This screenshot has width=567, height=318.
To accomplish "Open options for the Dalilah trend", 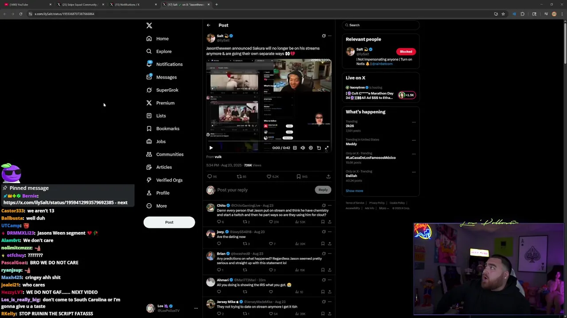I will point(414,172).
